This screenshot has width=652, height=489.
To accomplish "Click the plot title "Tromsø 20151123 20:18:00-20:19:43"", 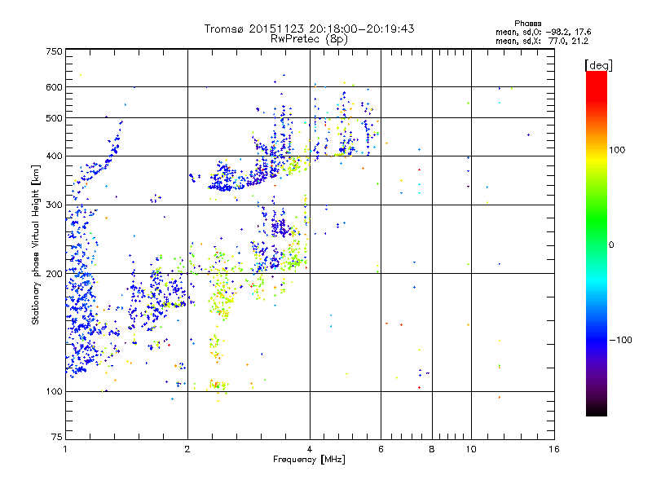I will coord(309,29).
